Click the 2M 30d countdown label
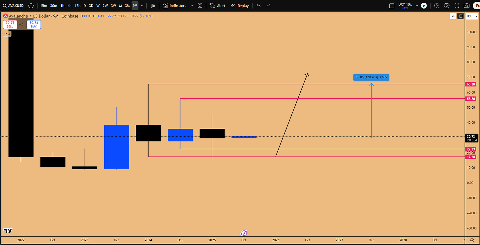480x245 pixels. pos(471,140)
